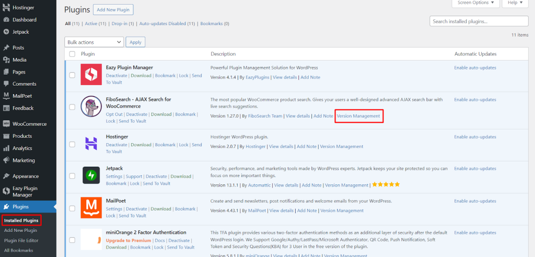Download the Hostinger plugin
The height and width of the screenshot is (257, 535).
click(141, 145)
